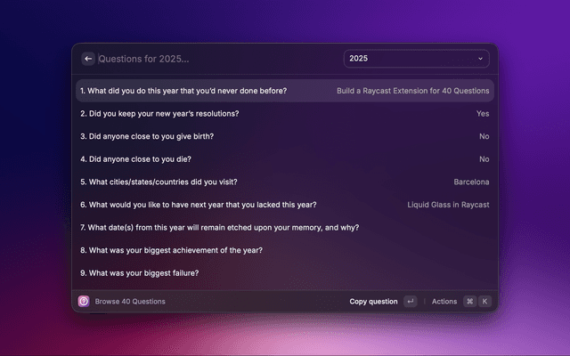Click Copy question button
This screenshot has height=356, width=570.
373,302
